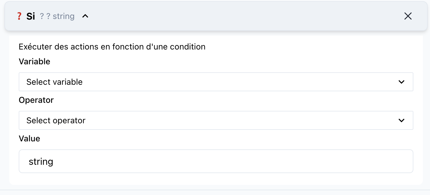430x195 pixels.
Task: Click the Value field label
Action: pos(29,138)
